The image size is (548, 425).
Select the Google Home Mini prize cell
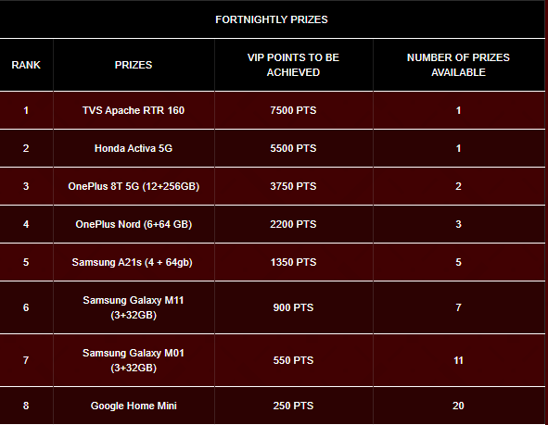click(x=134, y=406)
